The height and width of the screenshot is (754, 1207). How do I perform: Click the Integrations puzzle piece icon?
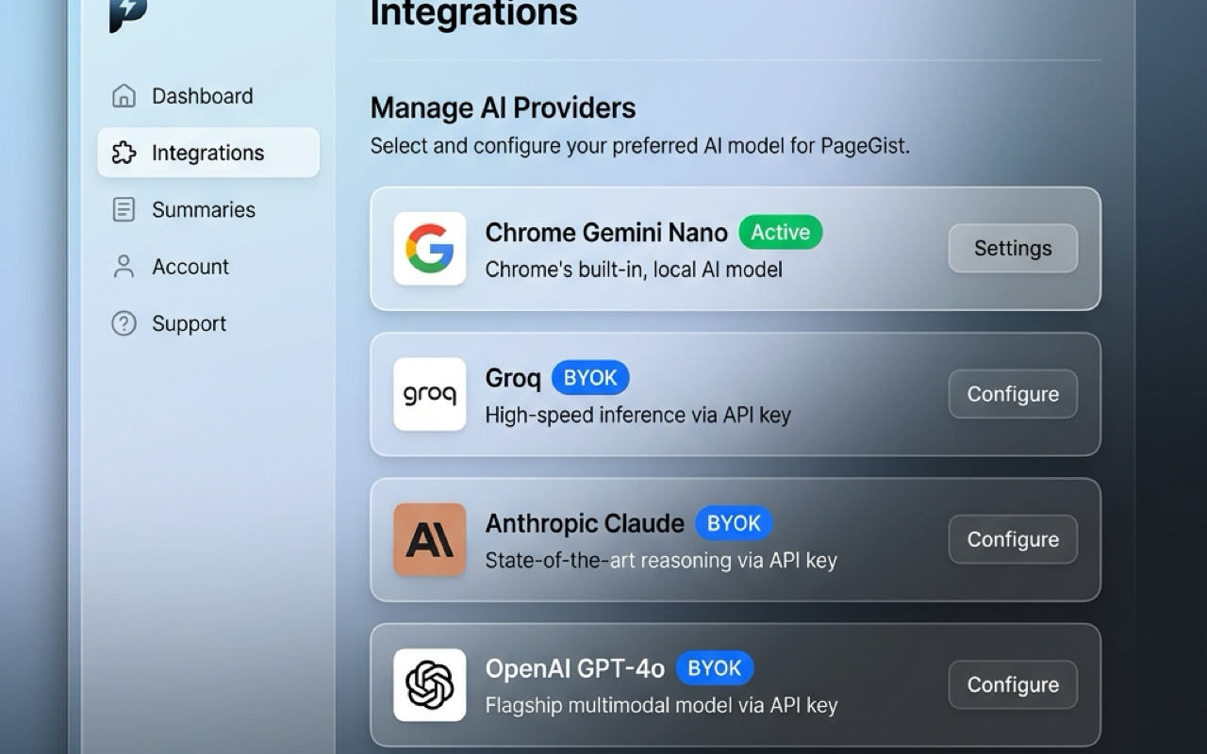pyautogui.click(x=124, y=153)
